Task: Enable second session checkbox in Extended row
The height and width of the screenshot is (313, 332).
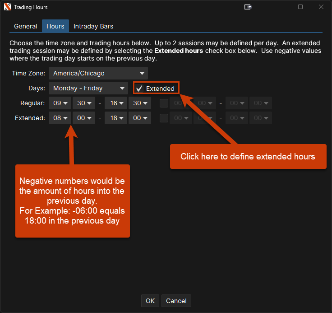Action: click(x=164, y=118)
